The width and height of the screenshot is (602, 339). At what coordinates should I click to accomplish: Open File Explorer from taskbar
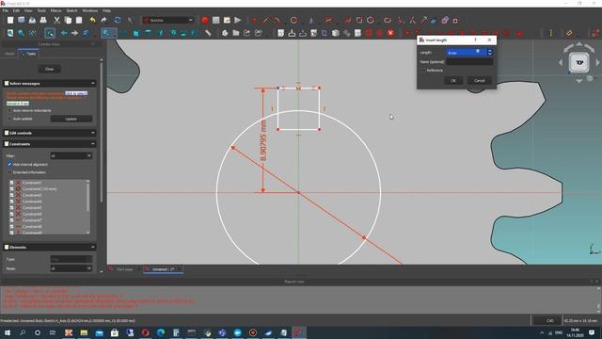tap(84, 332)
